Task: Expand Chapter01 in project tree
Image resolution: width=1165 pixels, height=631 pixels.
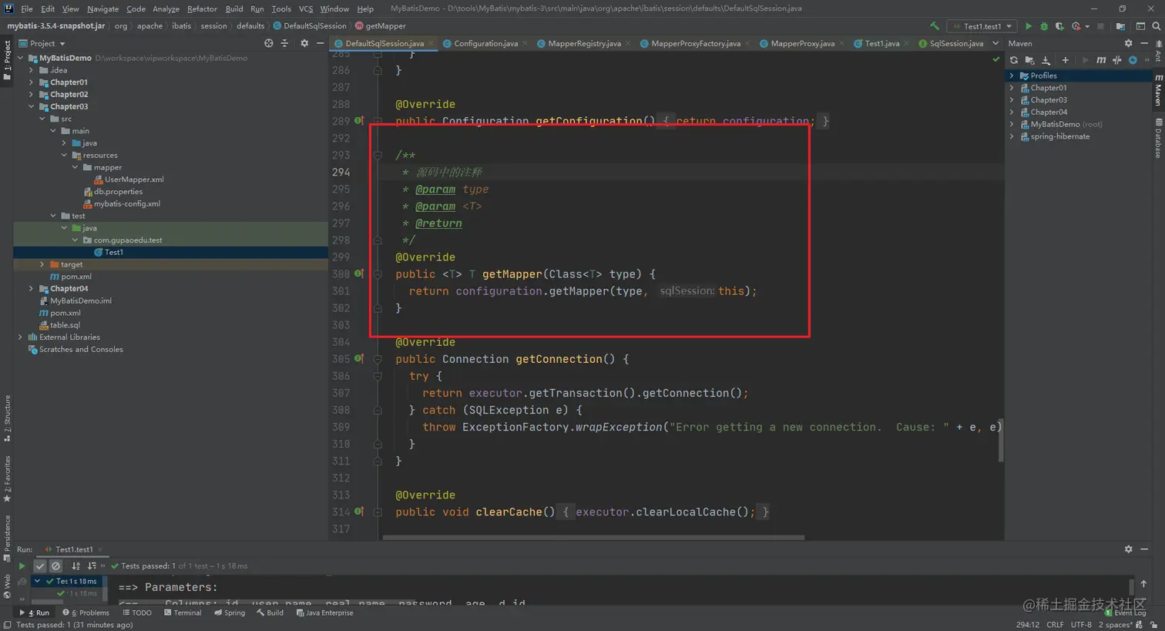Action: pos(31,82)
